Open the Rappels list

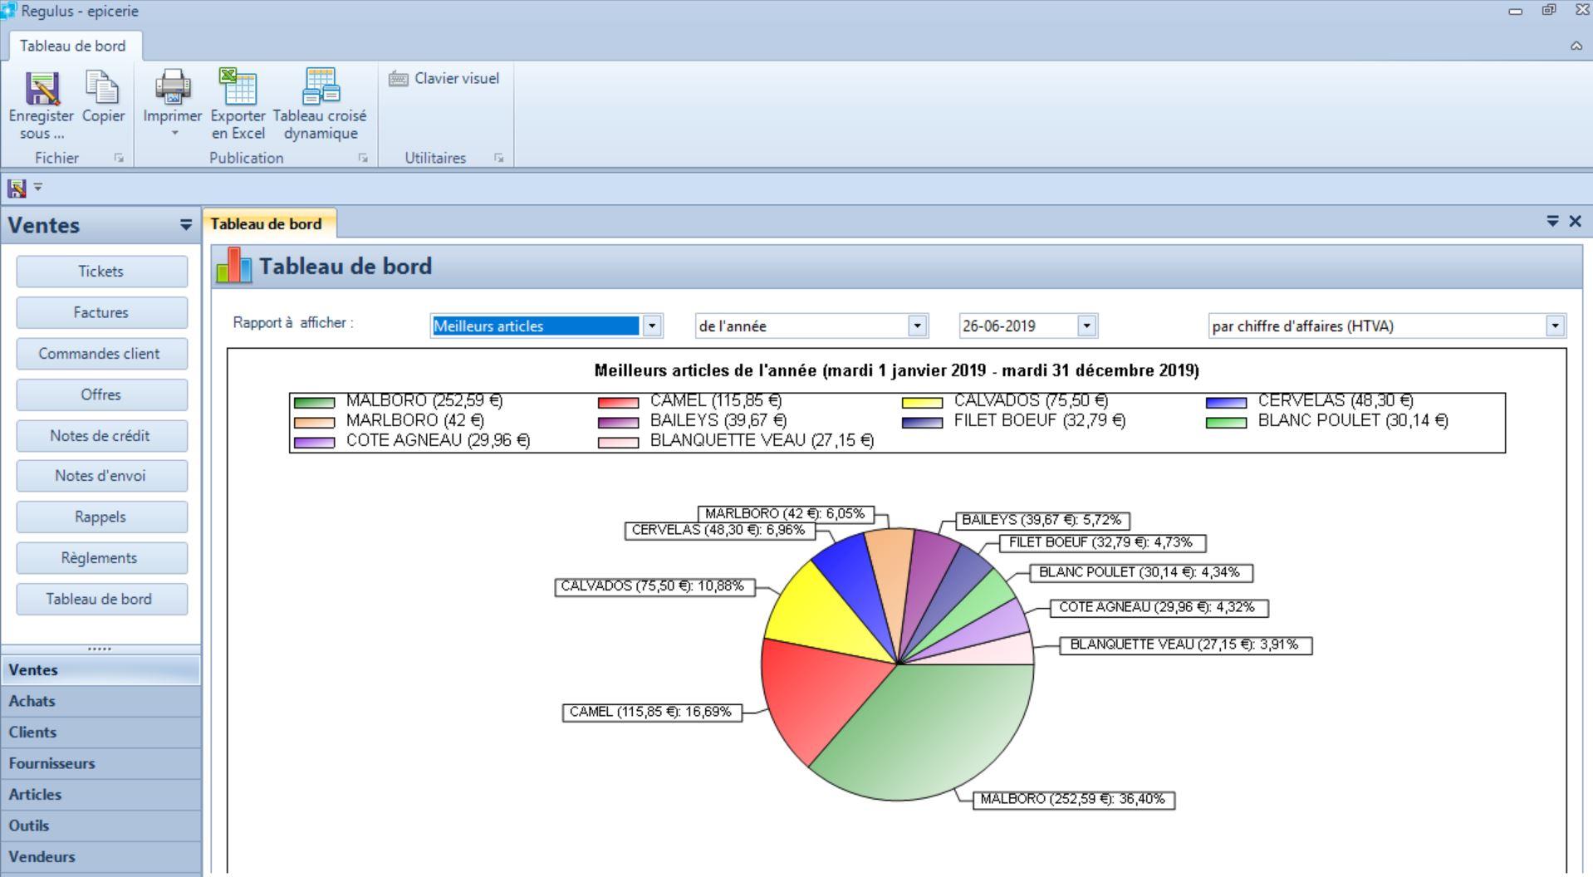(101, 517)
